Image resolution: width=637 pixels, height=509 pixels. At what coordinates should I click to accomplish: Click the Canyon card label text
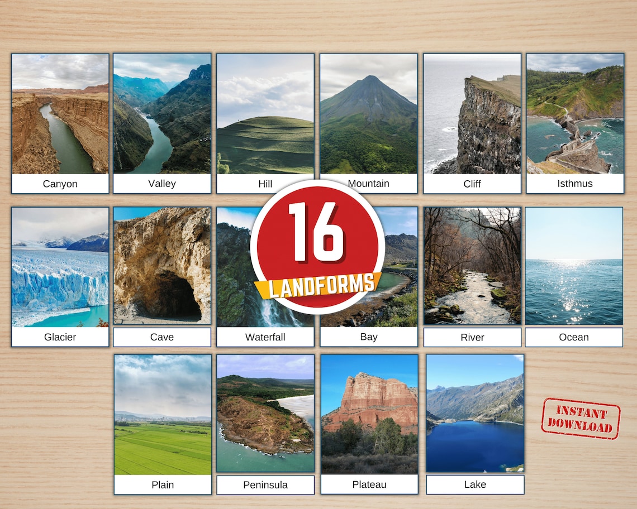(x=60, y=183)
